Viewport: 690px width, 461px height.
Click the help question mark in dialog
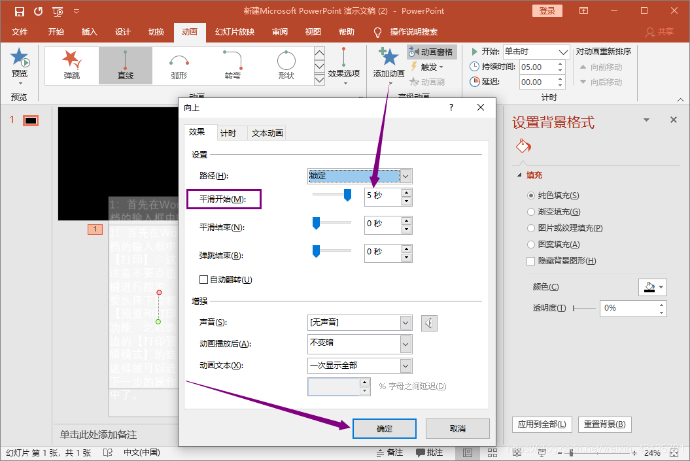coord(451,107)
